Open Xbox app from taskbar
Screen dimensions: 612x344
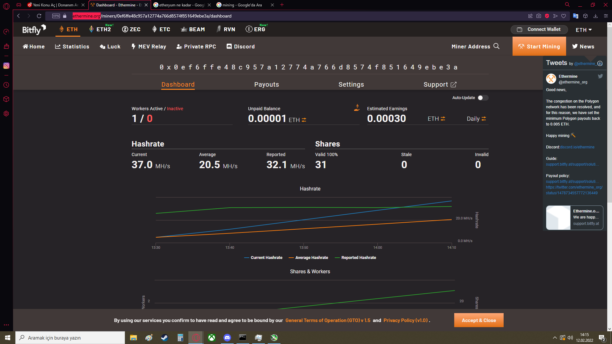212,338
